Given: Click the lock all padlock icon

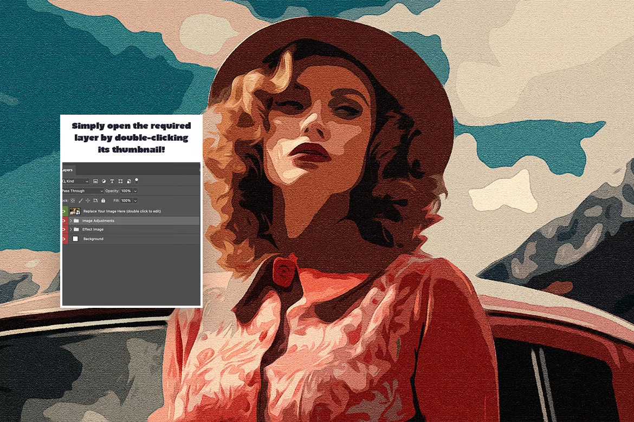Looking at the screenshot, I should click(103, 200).
